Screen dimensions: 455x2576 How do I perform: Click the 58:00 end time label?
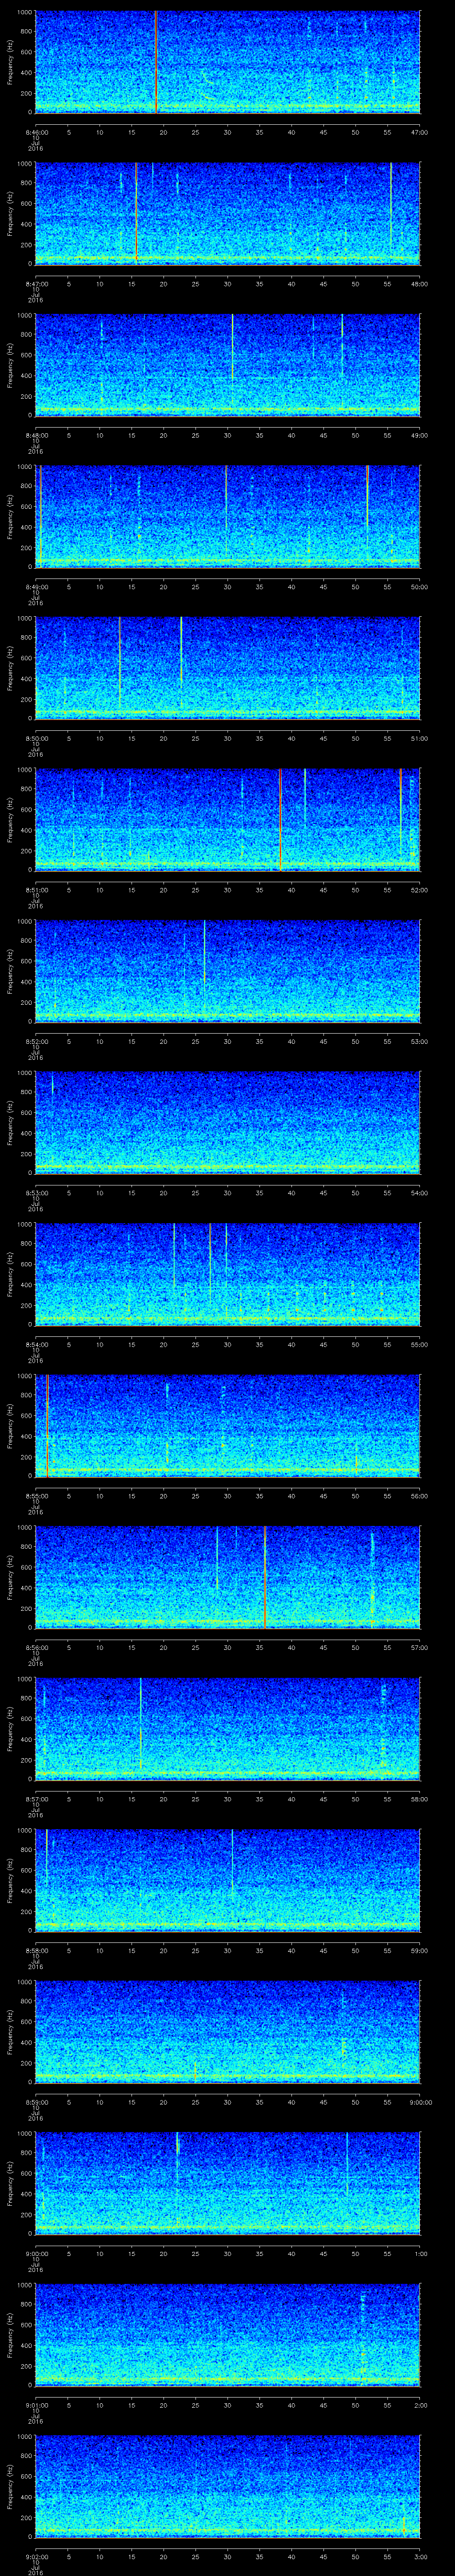[419, 1798]
